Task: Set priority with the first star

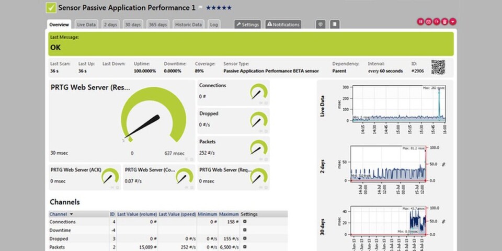Action: (x=209, y=8)
